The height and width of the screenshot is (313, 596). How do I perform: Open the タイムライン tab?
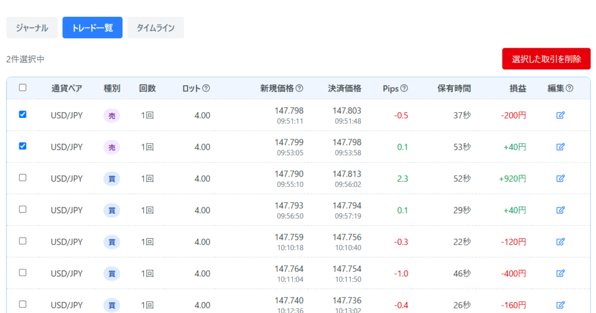(155, 27)
